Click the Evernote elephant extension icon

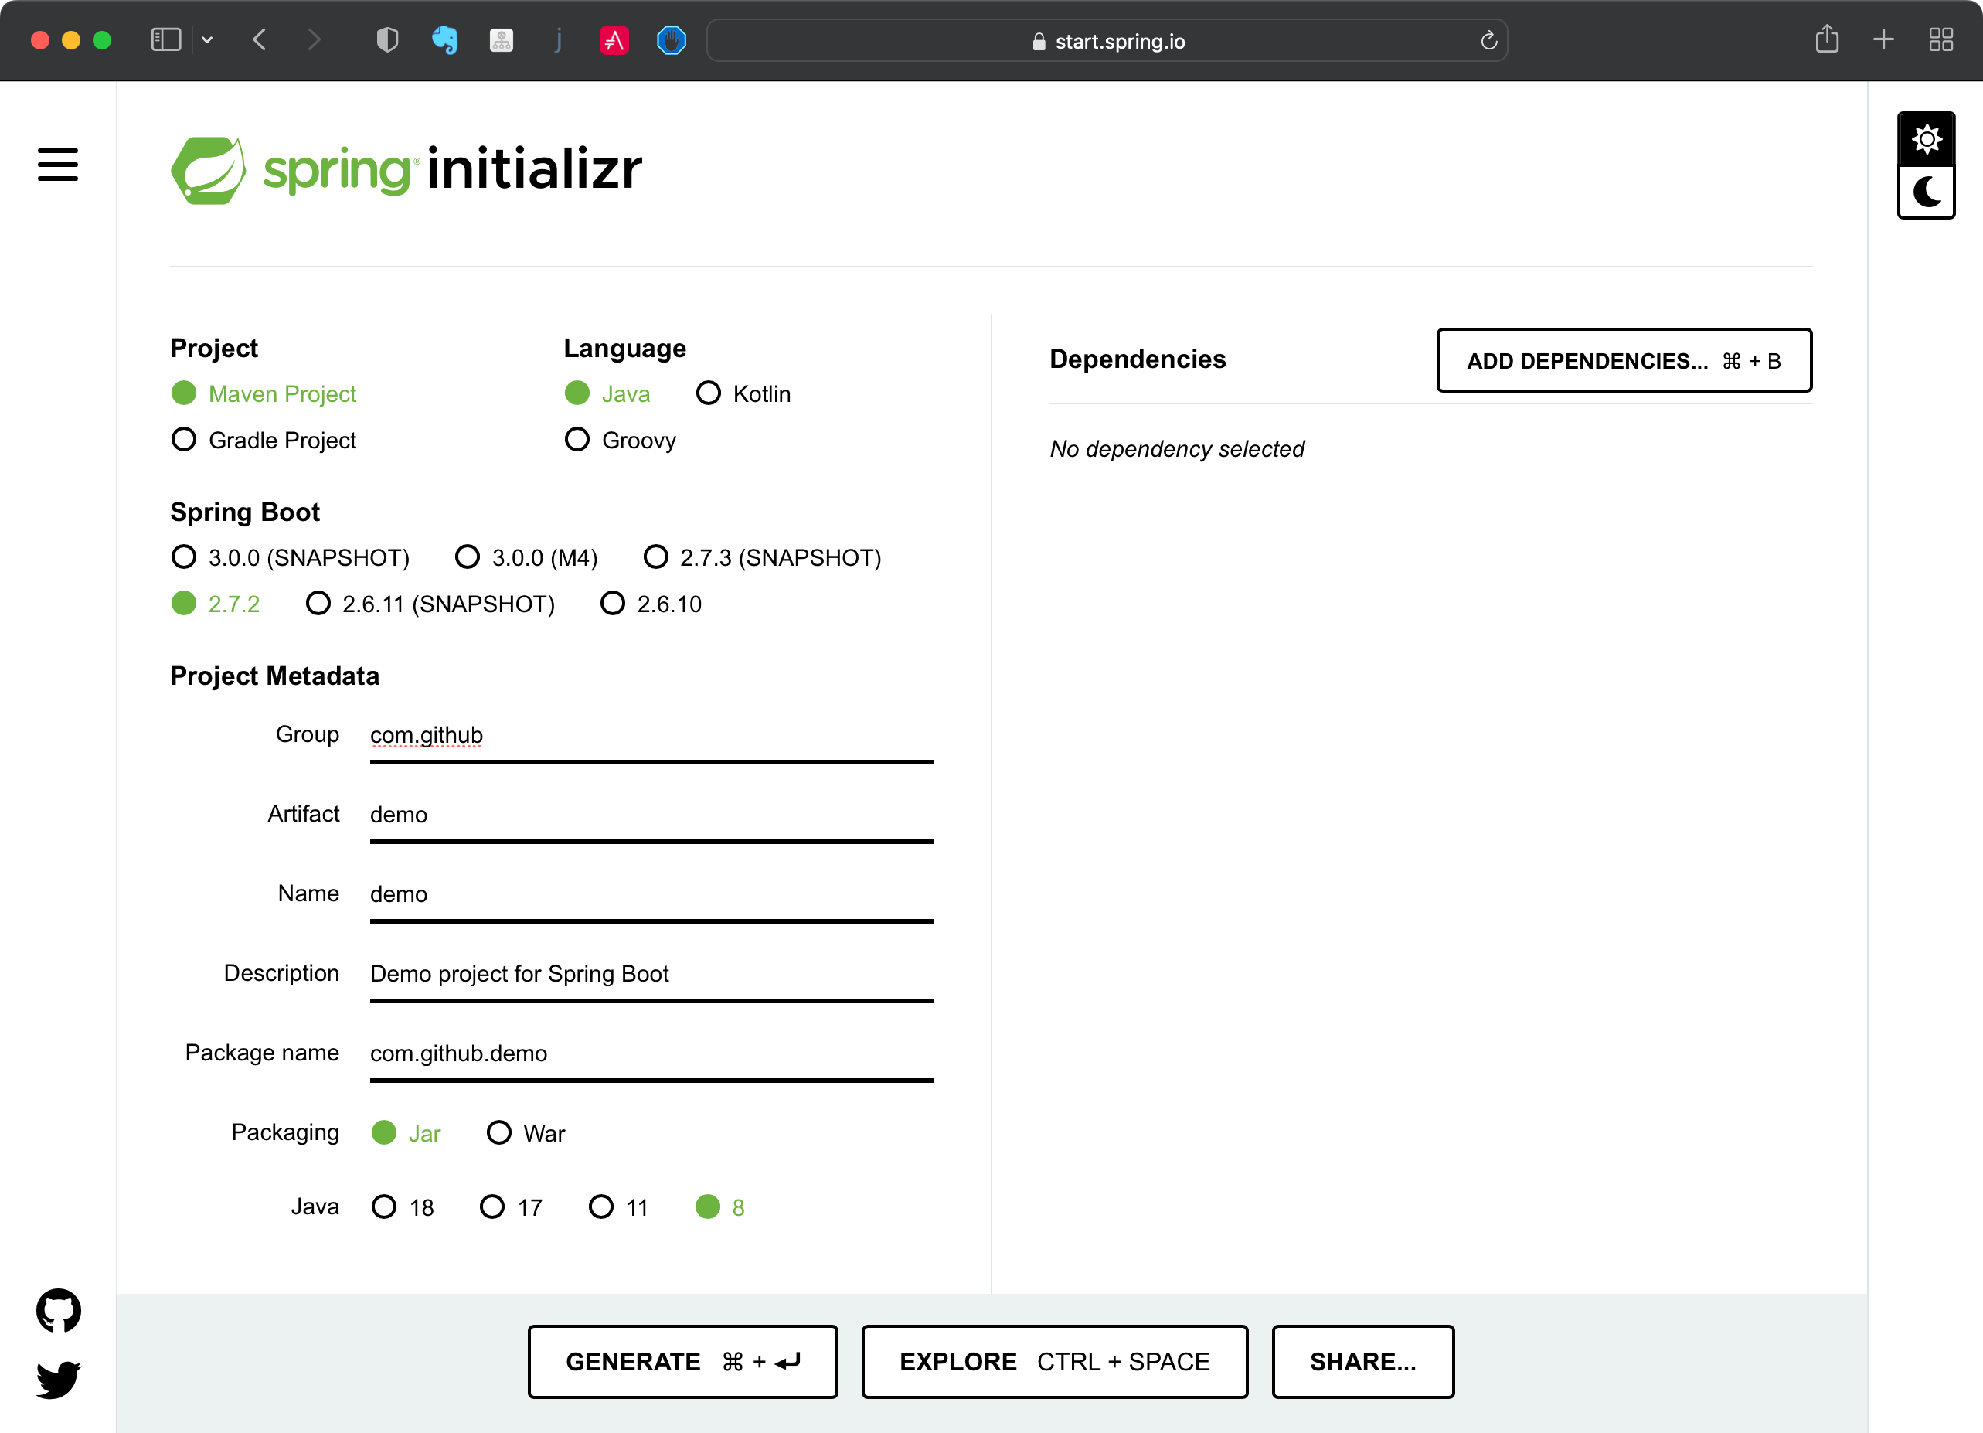(444, 40)
